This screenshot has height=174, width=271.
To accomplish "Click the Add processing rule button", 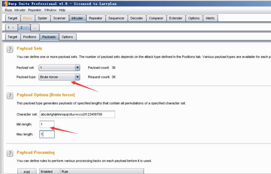I will pos(27,171).
